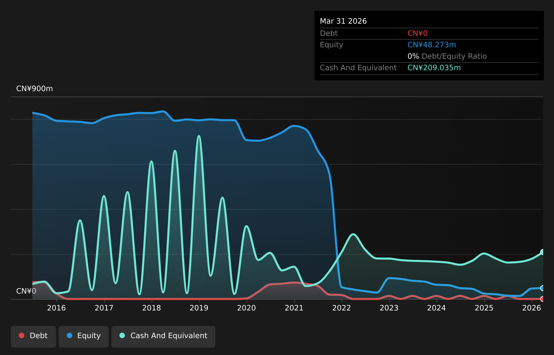Select the blue equity endpoint marker at 2026
Viewport: 554px width, 355px height.
click(x=543, y=288)
